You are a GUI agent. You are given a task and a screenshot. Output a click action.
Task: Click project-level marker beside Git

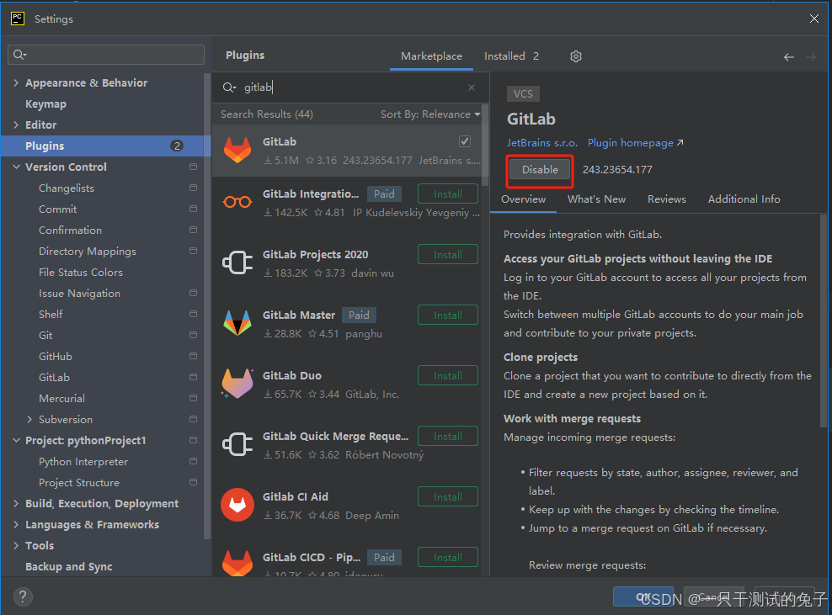tap(193, 335)
